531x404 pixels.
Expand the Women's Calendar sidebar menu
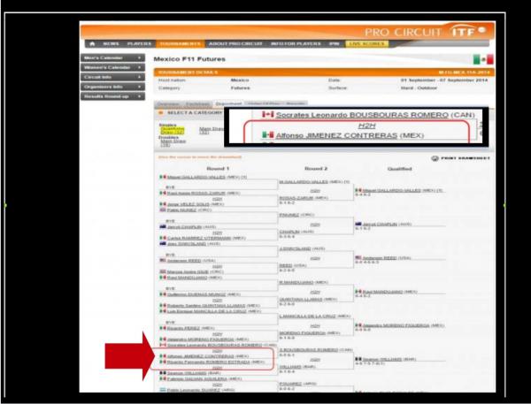[x=113, y=66]
